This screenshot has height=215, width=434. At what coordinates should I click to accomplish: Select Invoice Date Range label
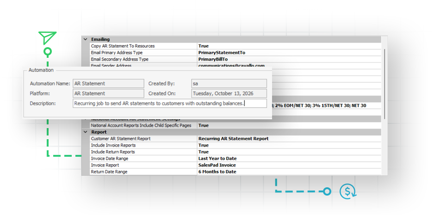109,159
